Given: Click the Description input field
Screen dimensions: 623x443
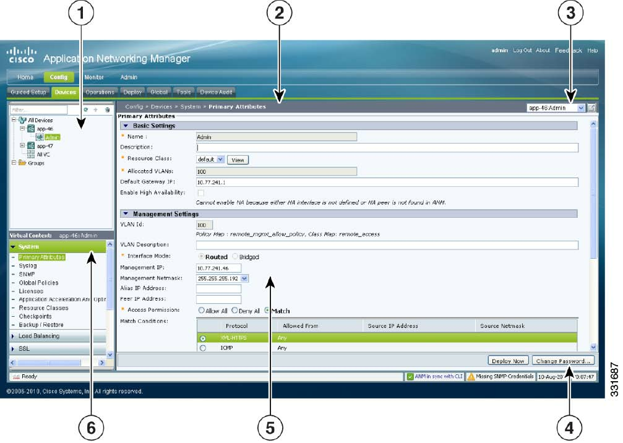Looking at the screenshot, I should (x=387, y=147).
